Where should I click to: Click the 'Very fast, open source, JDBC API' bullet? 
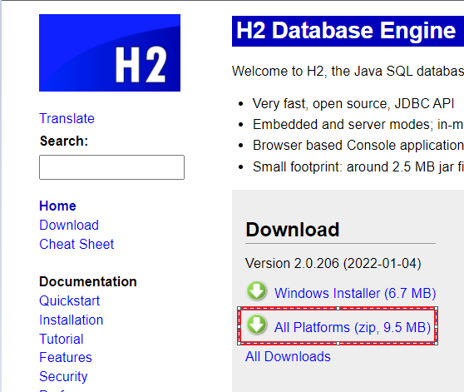353,104
